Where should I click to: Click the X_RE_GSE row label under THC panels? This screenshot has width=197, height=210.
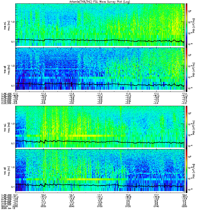[6, 195]
